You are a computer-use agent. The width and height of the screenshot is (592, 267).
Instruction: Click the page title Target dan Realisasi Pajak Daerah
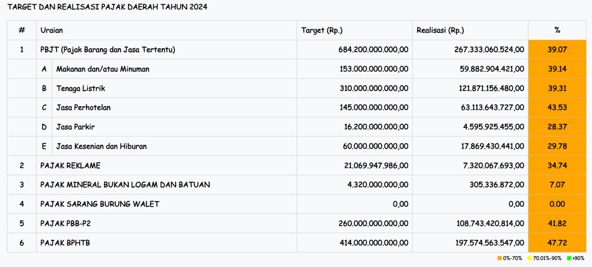point(107,7)
